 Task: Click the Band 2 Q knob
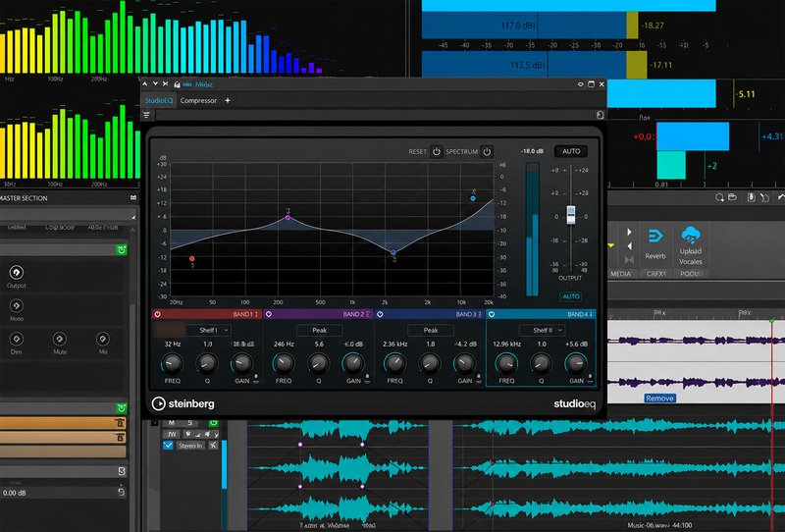tap(318, 363)
